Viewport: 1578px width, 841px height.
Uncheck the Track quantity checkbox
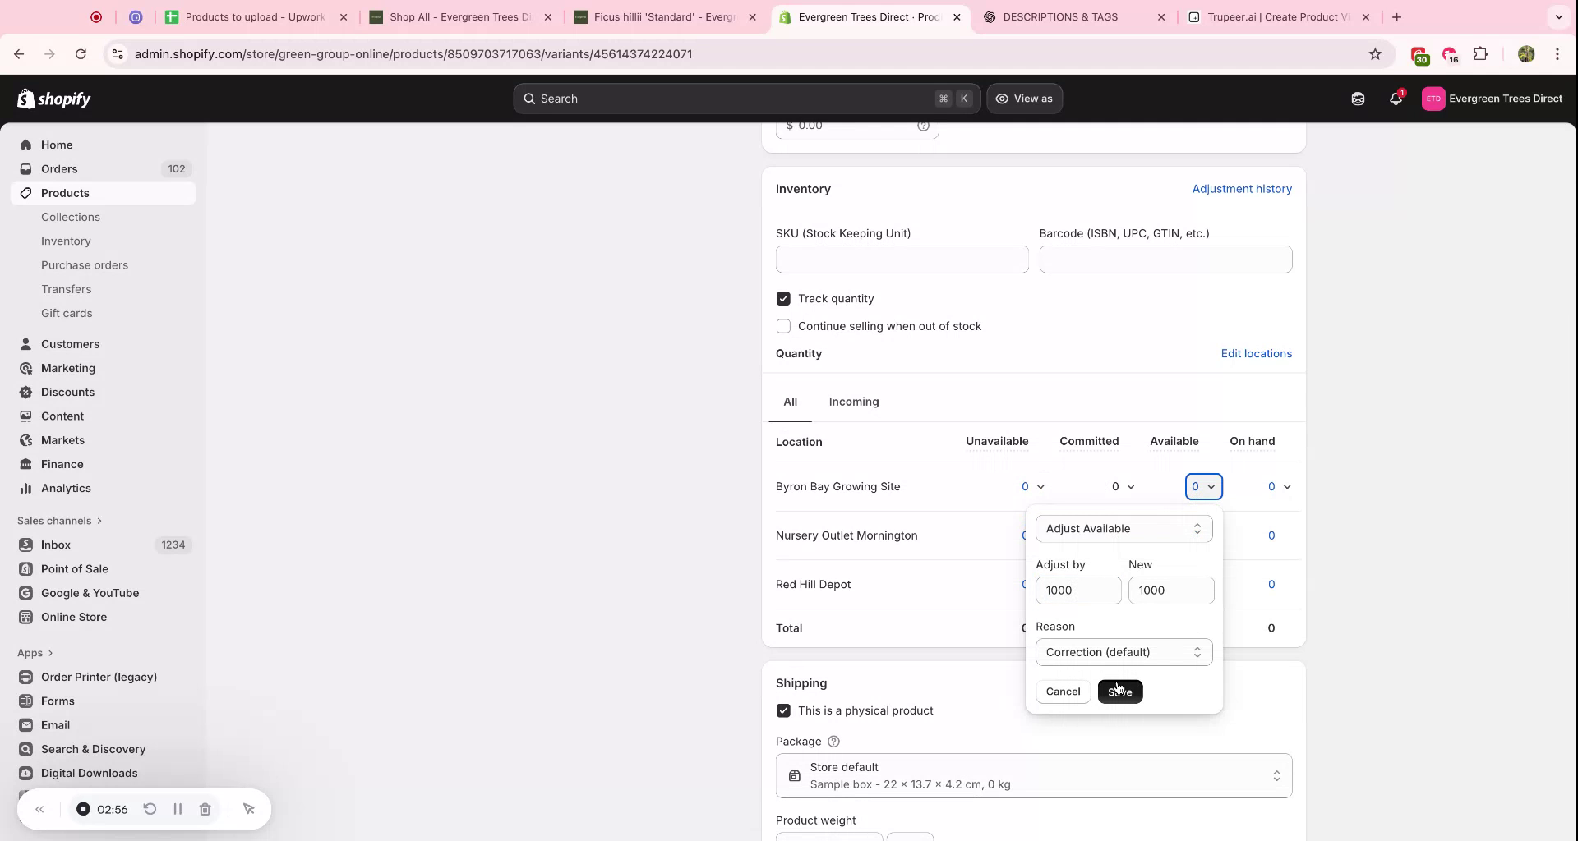point(783,298)
